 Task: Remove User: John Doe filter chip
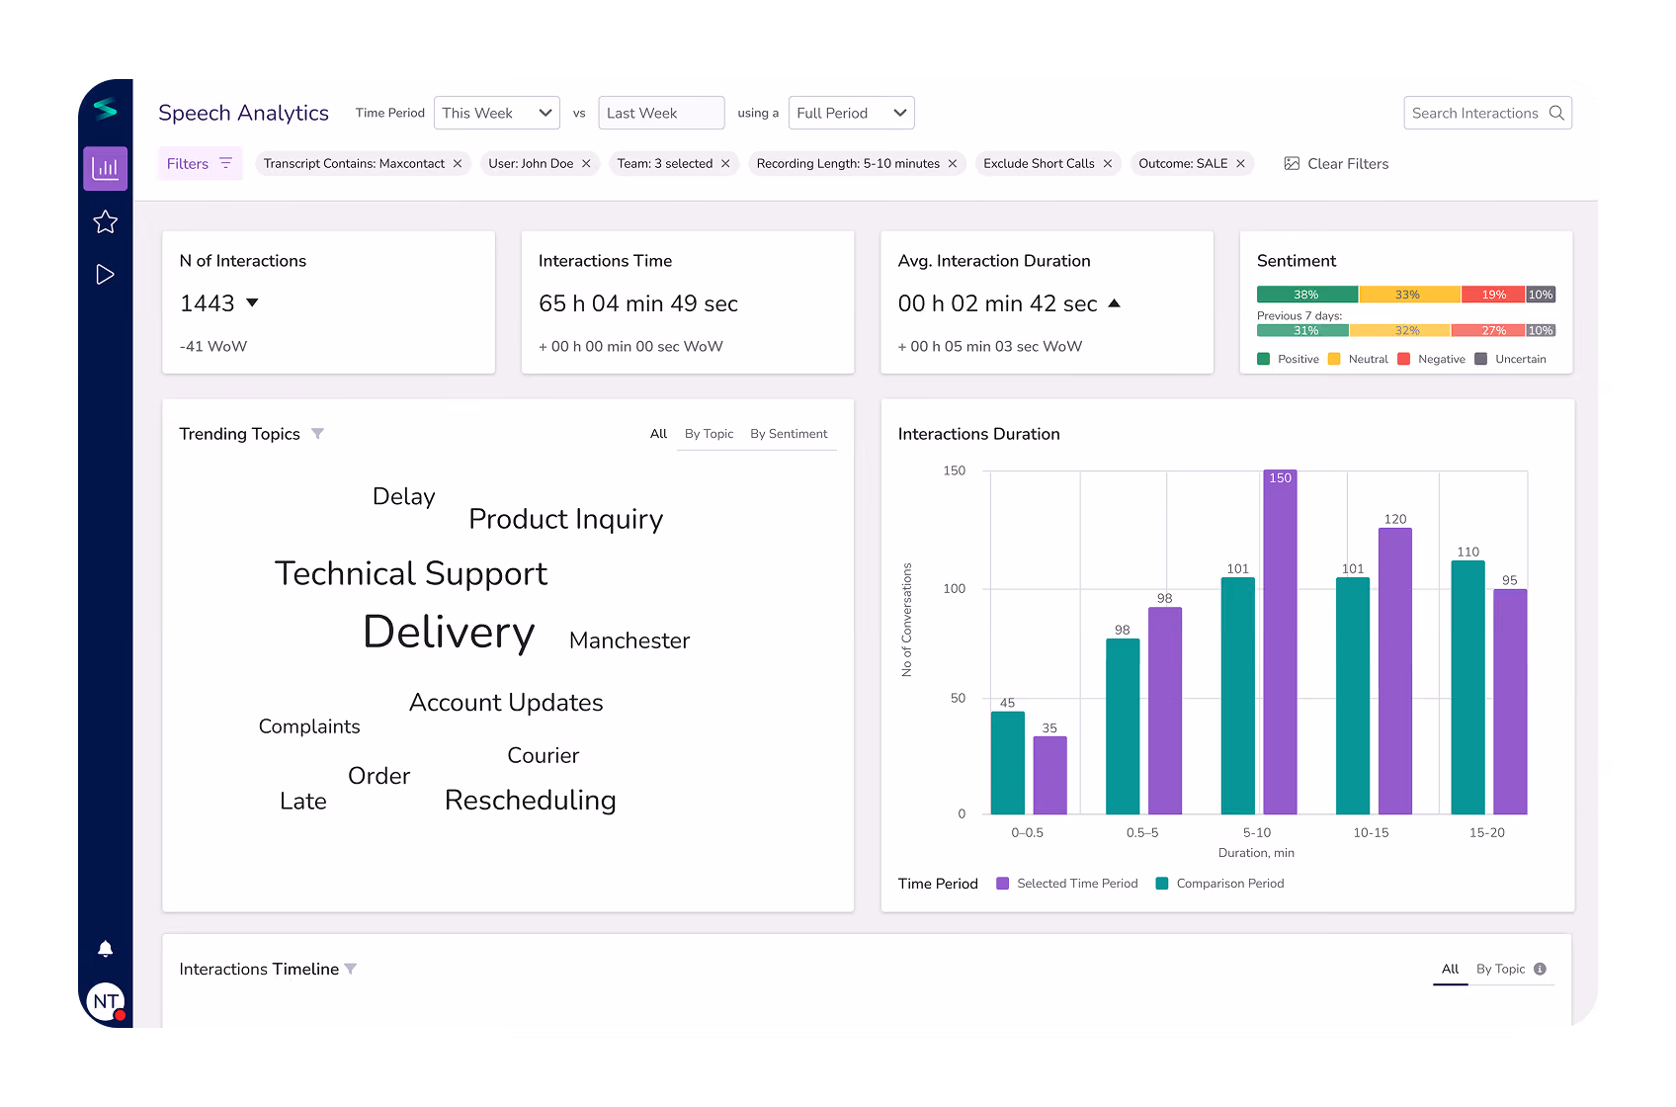click(x=586, y=164)
